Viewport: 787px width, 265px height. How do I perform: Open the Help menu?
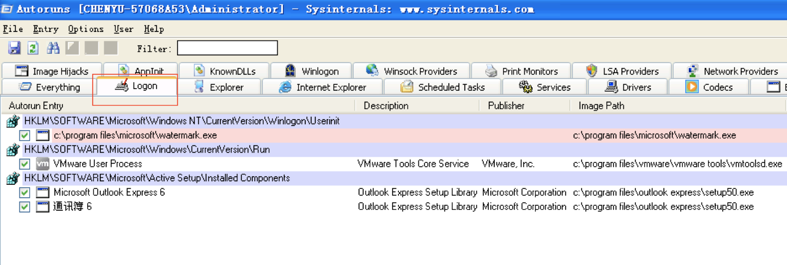(x=154, y=29)
